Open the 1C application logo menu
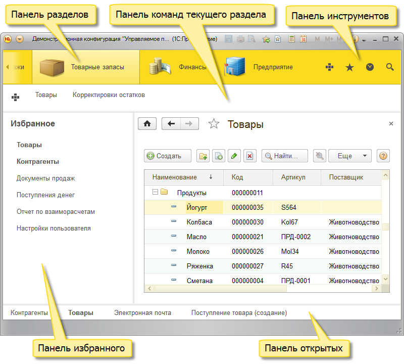The image size is (404, 364). 8,39
